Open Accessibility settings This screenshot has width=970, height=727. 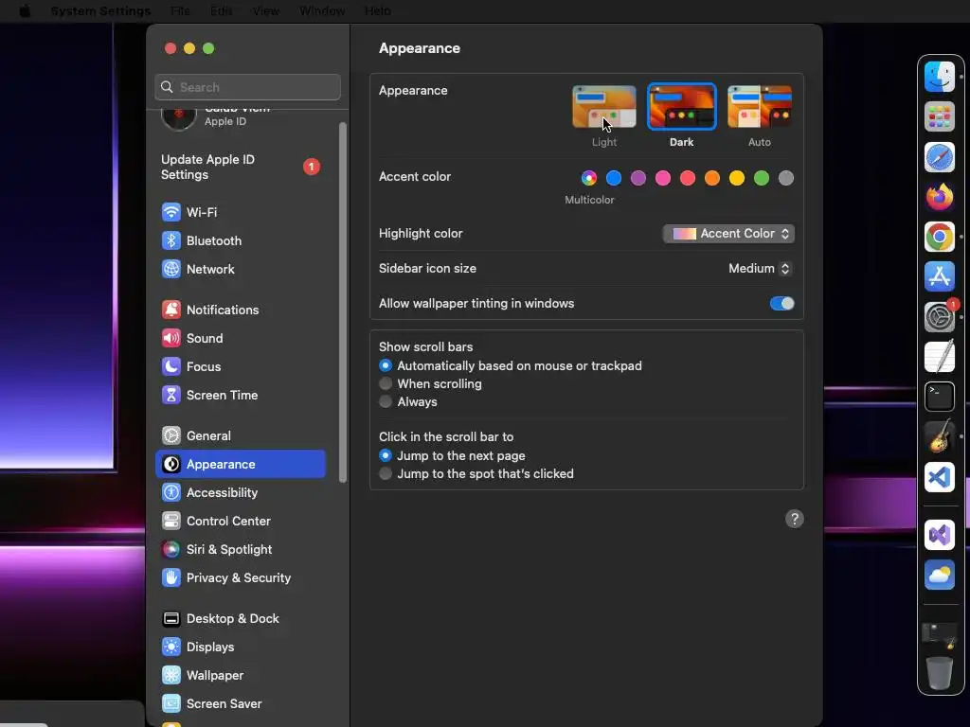tap(240, 492)
